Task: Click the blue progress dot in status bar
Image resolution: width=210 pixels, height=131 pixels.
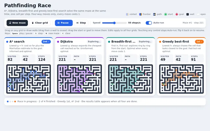Action: coord(8,102)
